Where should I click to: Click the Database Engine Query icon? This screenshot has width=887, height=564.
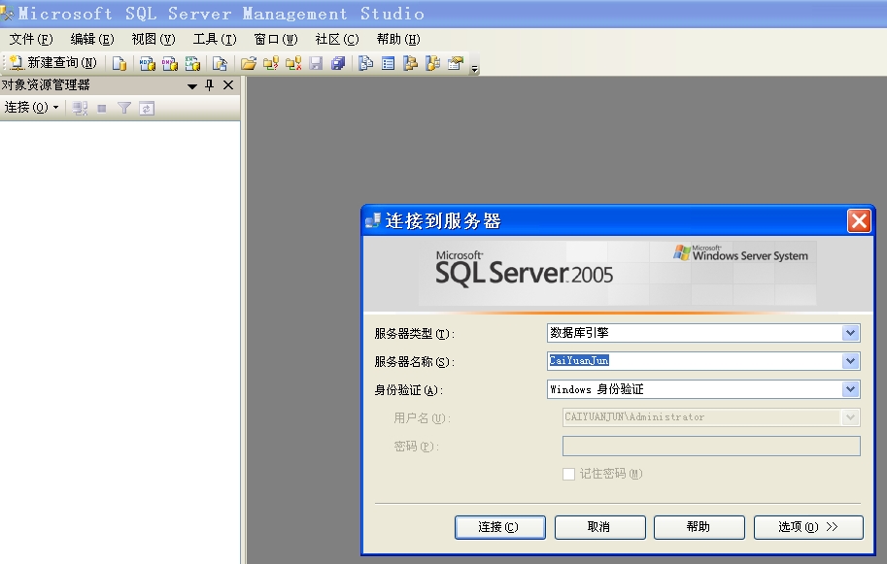pyautogui.click(x=119, y=63)
